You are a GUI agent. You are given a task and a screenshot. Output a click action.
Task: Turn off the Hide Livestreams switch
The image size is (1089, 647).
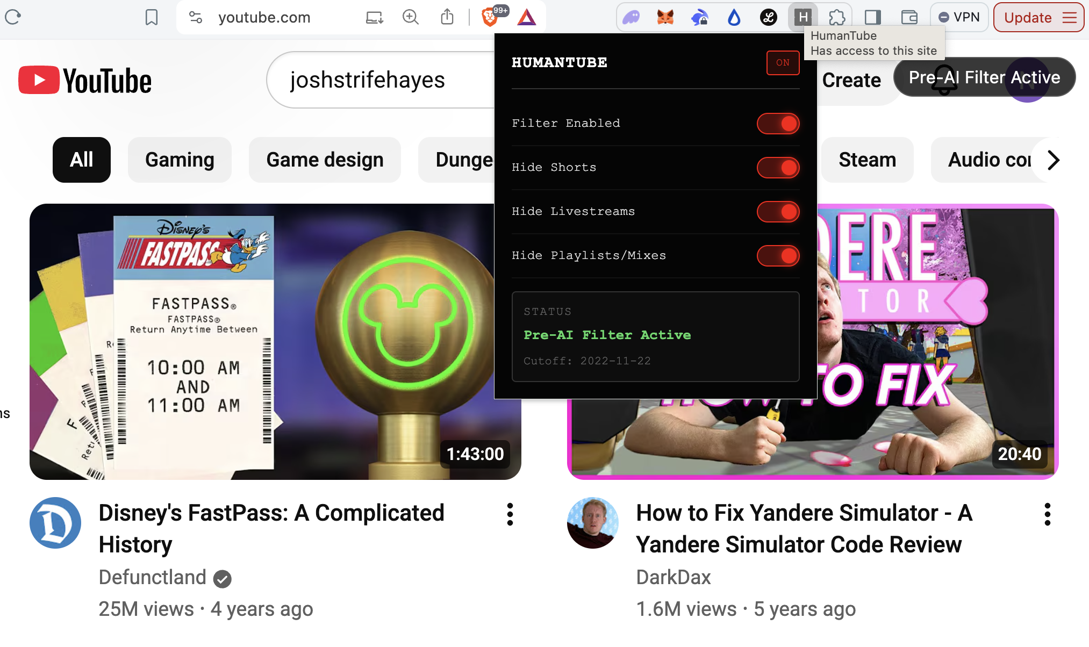tap(778, 212)
